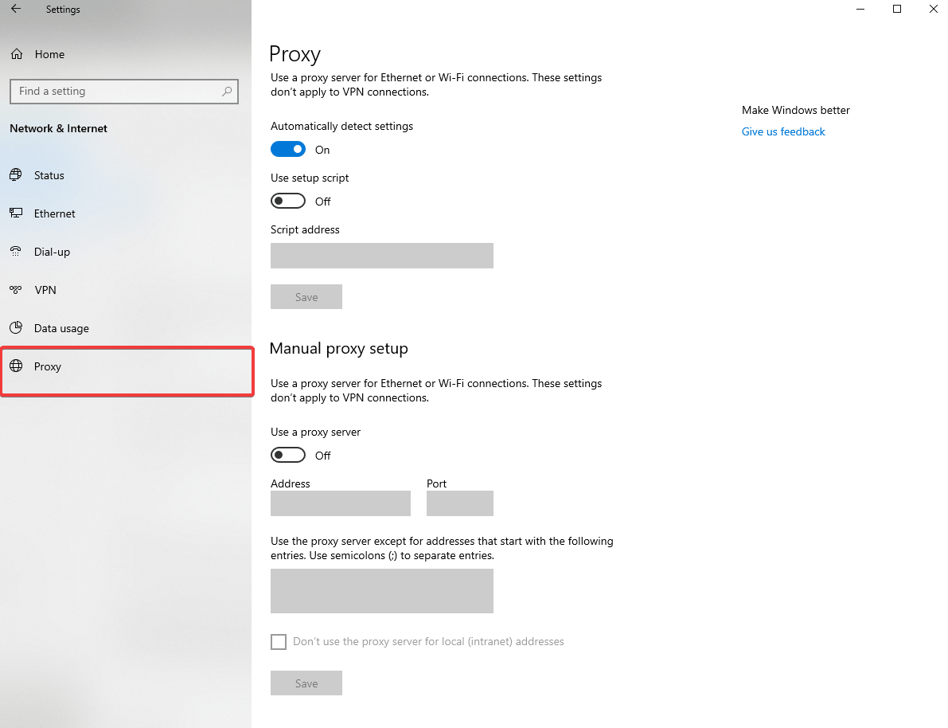
Task: Click the Give us feedback link
Action: (783, 131)
